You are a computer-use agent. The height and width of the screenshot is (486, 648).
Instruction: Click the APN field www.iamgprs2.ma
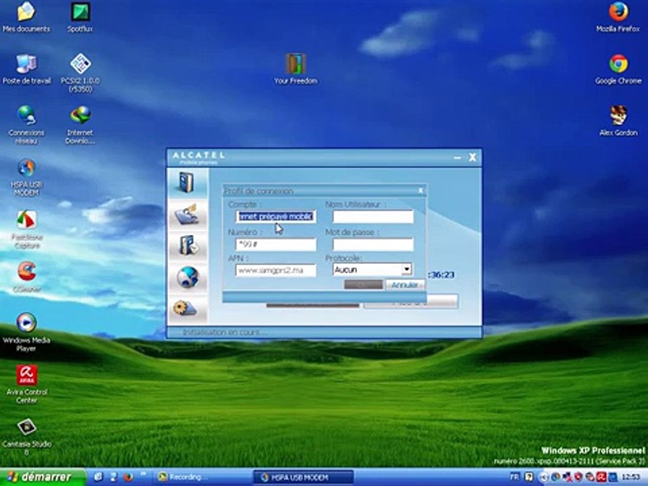point(276,270)
